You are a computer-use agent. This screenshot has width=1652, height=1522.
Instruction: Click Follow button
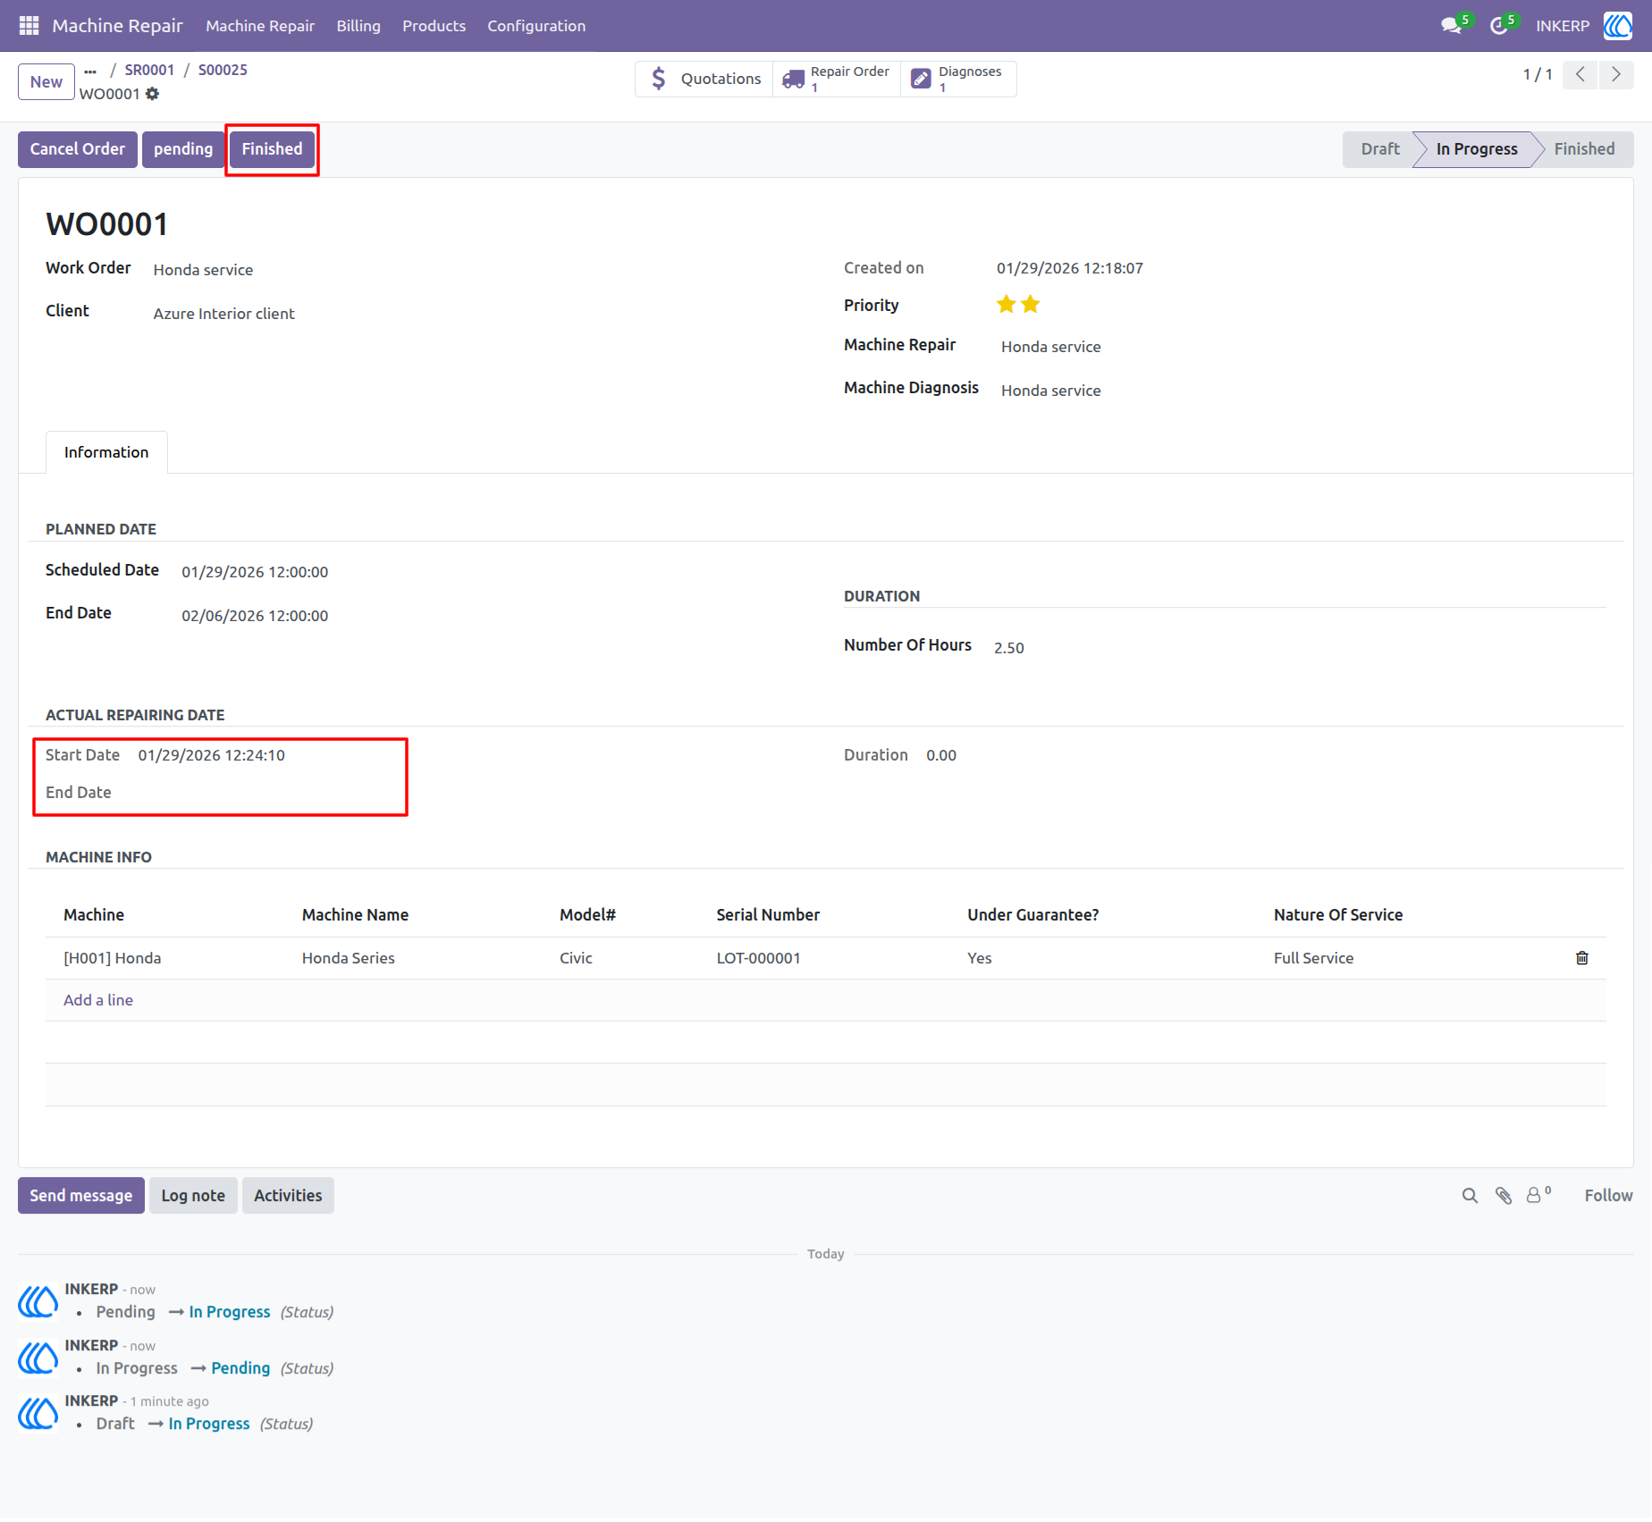point(1608,1196)
